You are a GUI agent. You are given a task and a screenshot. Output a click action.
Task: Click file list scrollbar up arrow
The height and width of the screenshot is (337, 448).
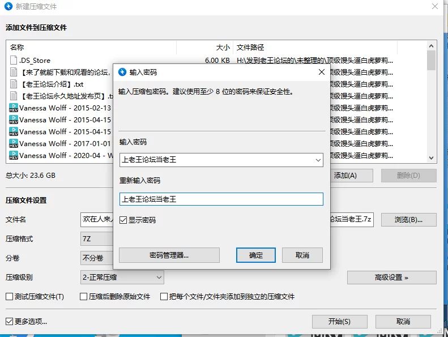coord(431,46)
